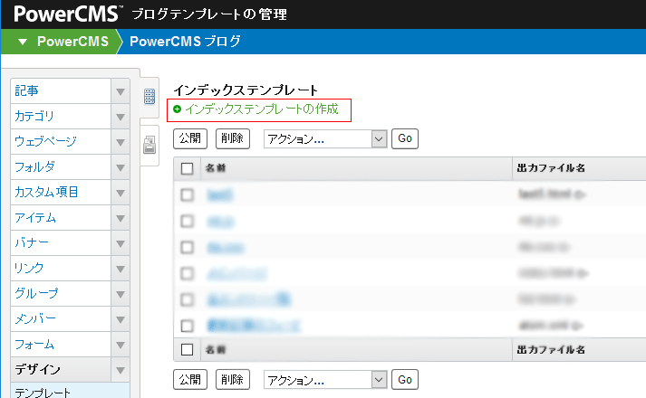
Task: Open the server list icon beside the sidebar
Action: 149,97
